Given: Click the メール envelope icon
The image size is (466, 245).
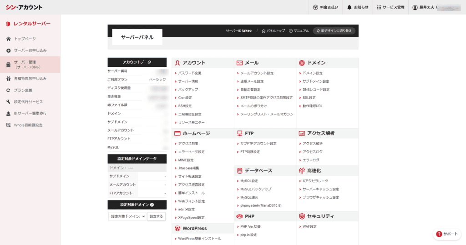Looking at the screenshot, I should click(x=239, y=63).
